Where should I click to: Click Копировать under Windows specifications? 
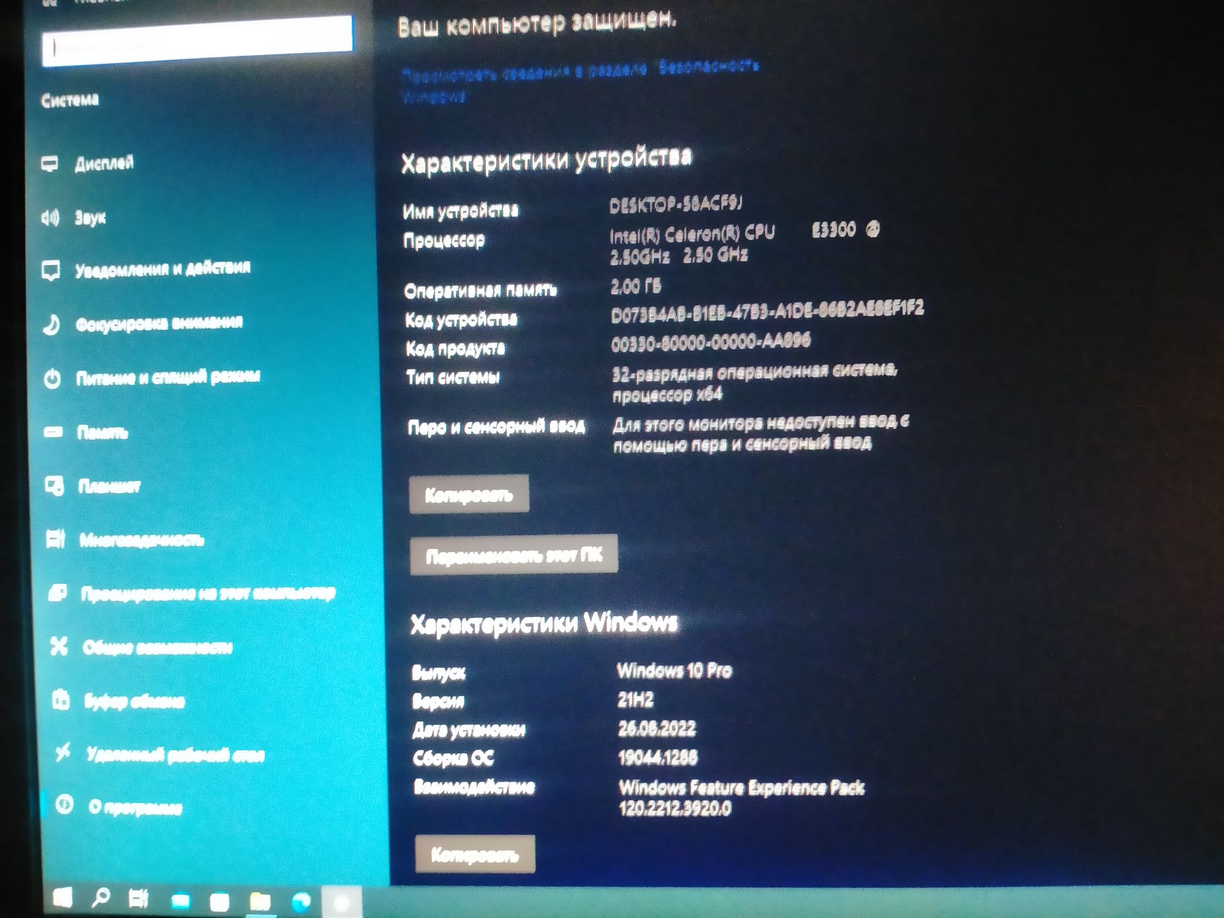pyautogui.click(x=475, y=854)
